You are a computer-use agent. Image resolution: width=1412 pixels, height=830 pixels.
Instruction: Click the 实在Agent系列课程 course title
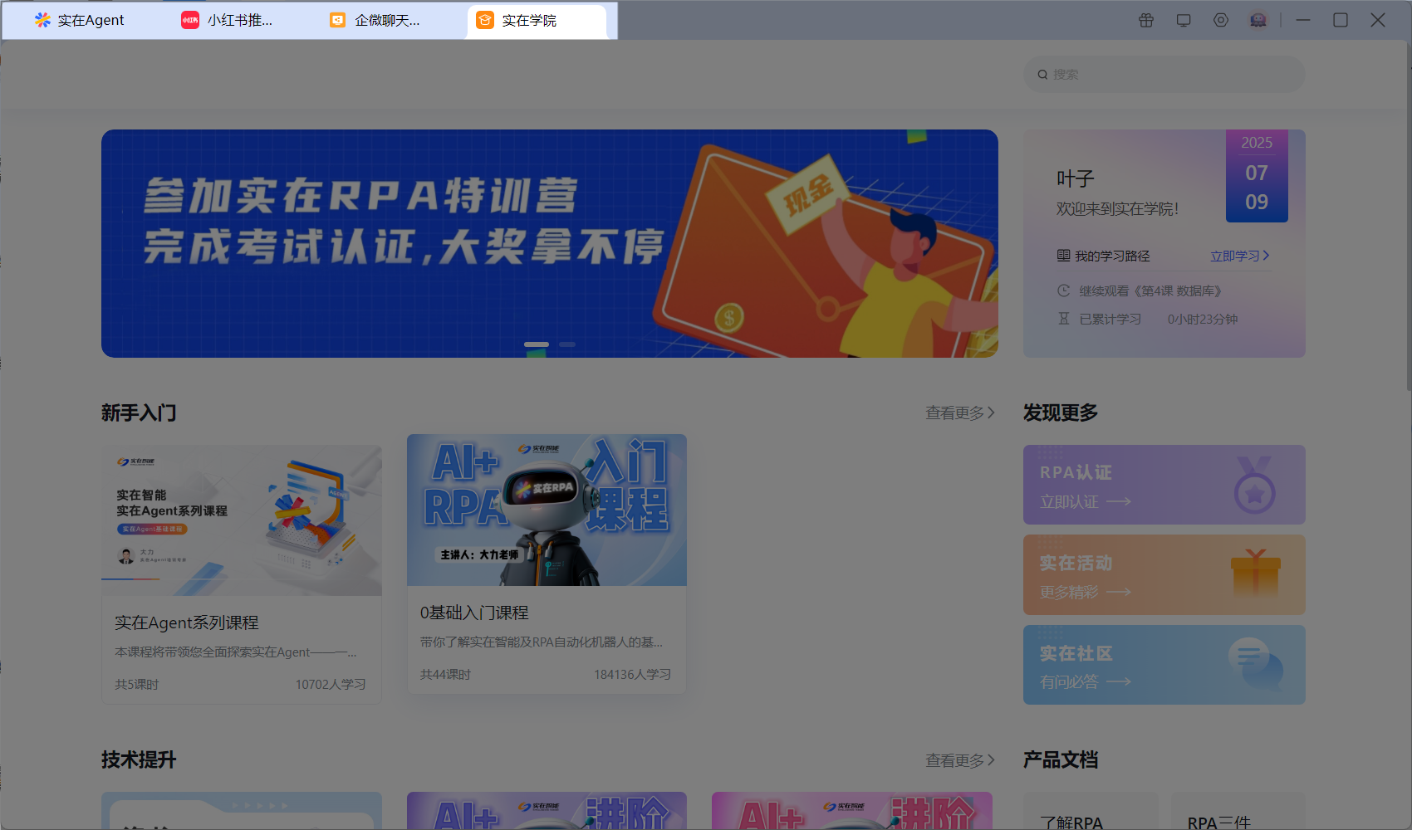pyautogui.click(x=187, y=622)
